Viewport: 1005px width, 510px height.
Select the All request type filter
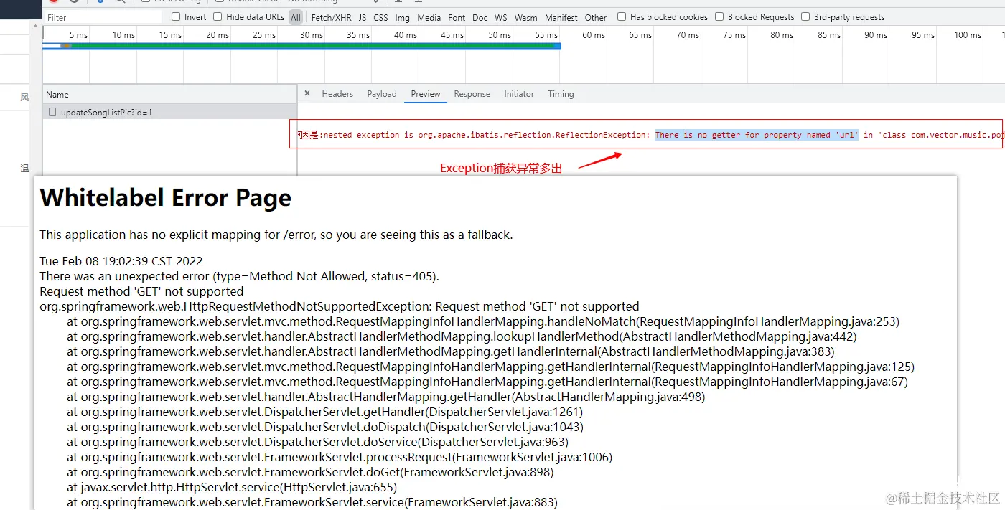296,17
